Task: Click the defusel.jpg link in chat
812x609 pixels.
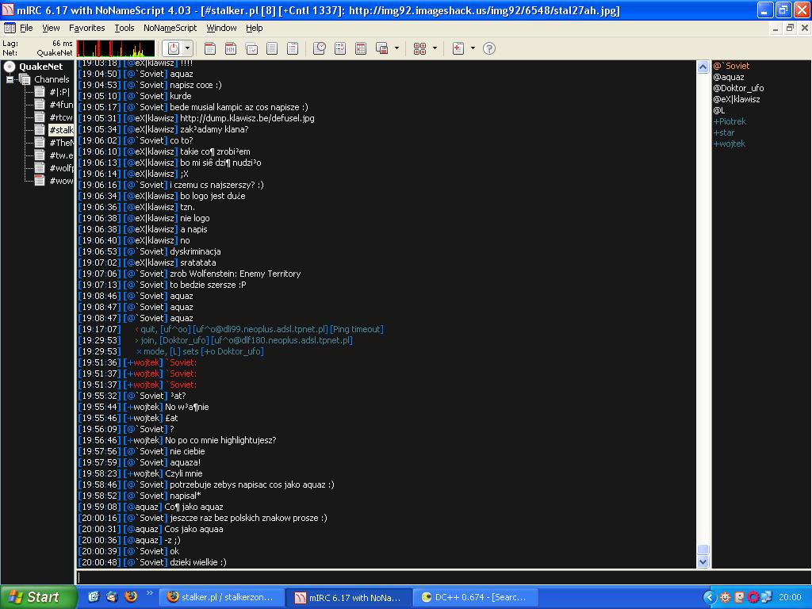Action: [247, 118]
